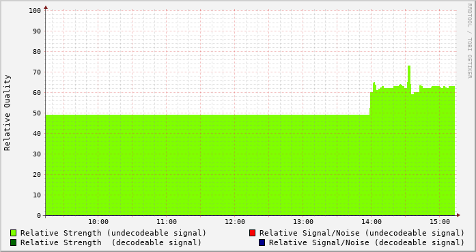Click the 100 value on the y-axis
Viewport: 476px width, 252px height.
click(35, 11)
